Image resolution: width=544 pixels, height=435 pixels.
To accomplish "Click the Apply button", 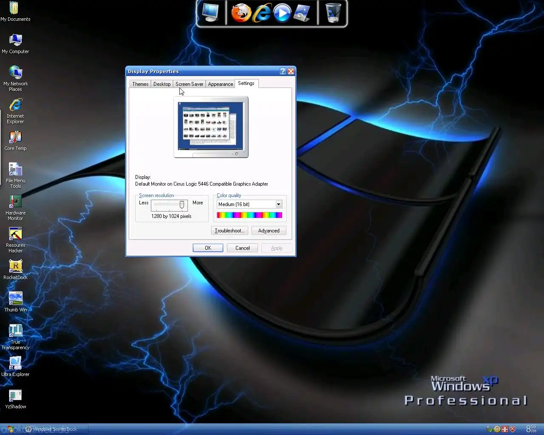I will (277, 248).
